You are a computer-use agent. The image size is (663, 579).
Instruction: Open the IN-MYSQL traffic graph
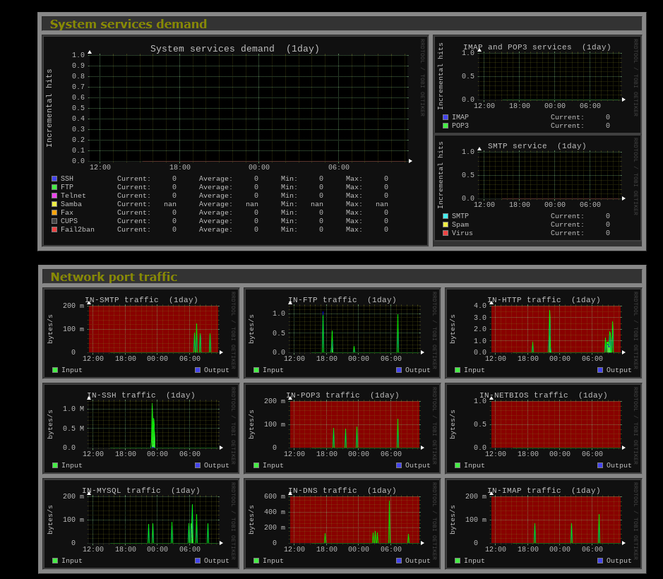141,520
